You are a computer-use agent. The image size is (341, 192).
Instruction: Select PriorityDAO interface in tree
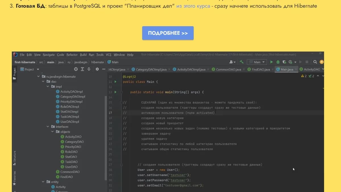[71, 147]
